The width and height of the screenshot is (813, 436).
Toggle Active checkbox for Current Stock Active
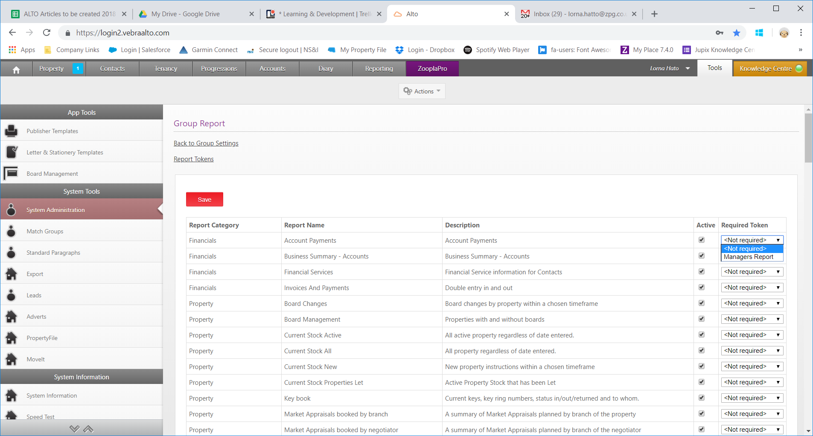tap(702, 334)
